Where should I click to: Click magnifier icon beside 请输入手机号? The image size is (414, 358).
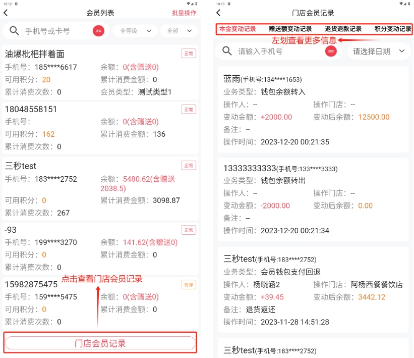coord(227,51)
